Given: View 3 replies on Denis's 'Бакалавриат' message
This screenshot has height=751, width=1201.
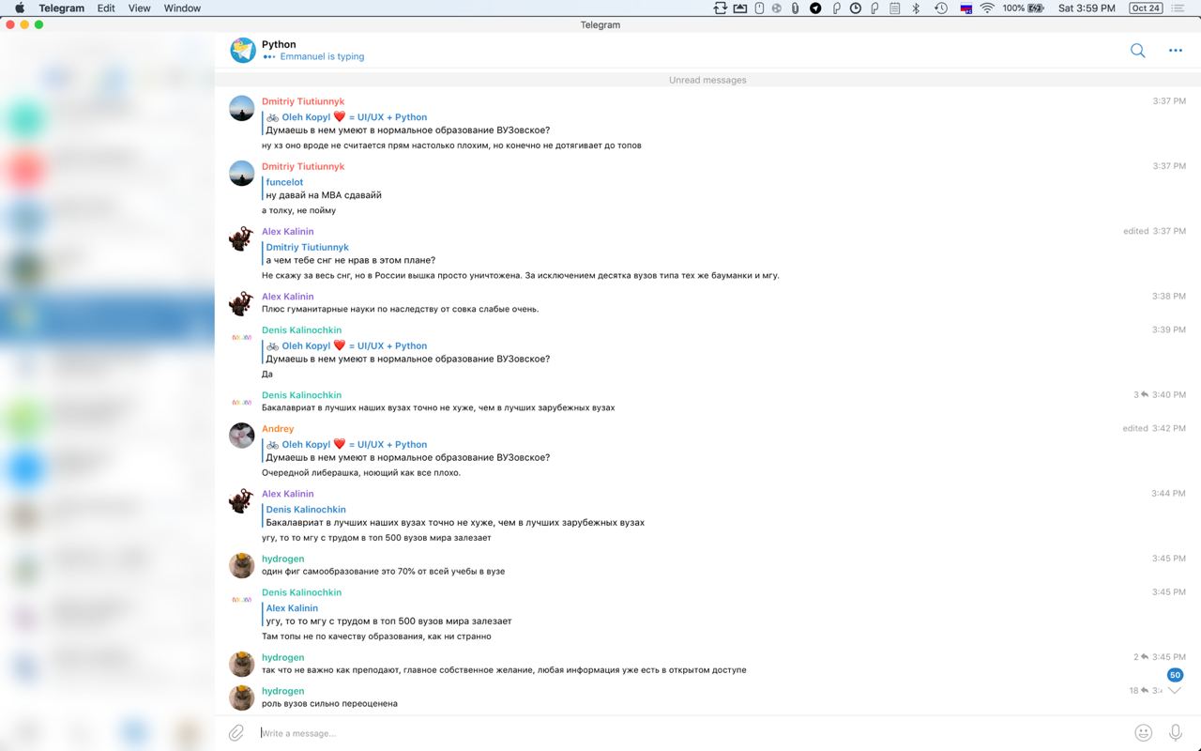Looking at the screenshot, I should tap(1140, 395).
